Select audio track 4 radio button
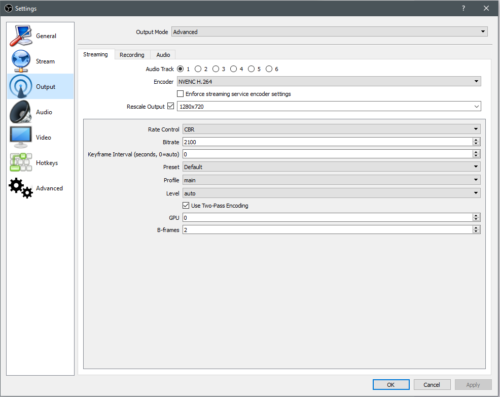Image resolution: width=500 pixels, height=397 pixels. pyautogui.click(x=234, y=69)
